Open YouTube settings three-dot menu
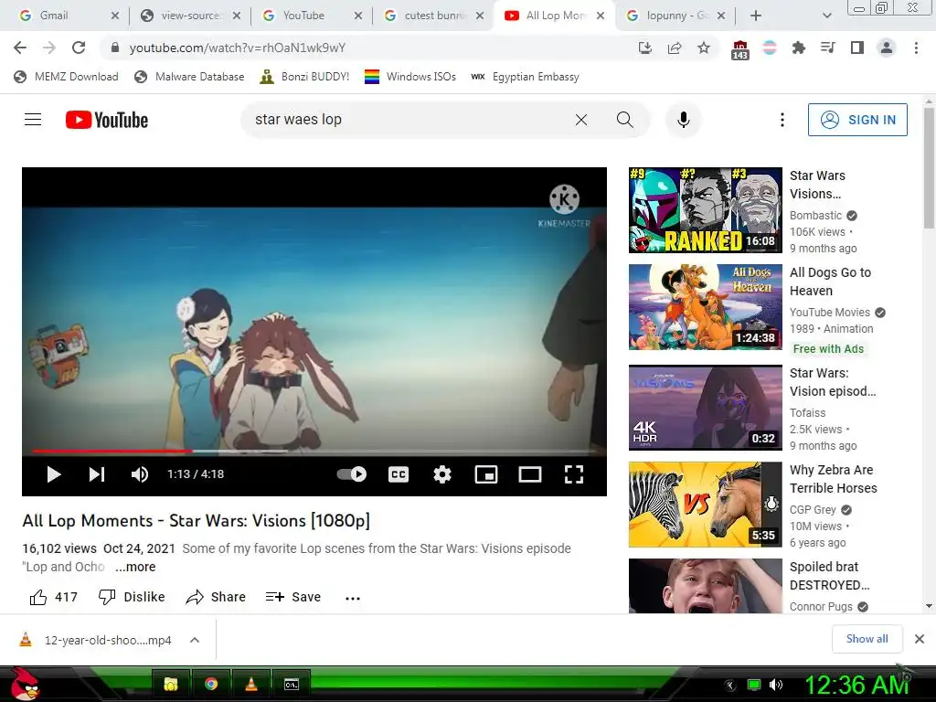 coord(782,120)
